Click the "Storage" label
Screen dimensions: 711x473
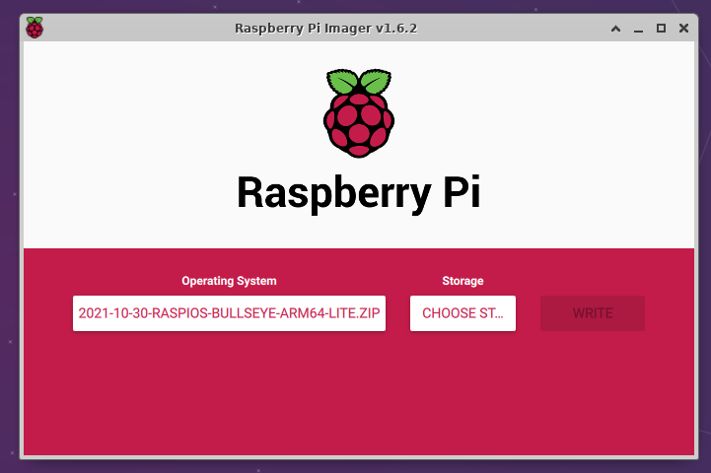(462, 281)
